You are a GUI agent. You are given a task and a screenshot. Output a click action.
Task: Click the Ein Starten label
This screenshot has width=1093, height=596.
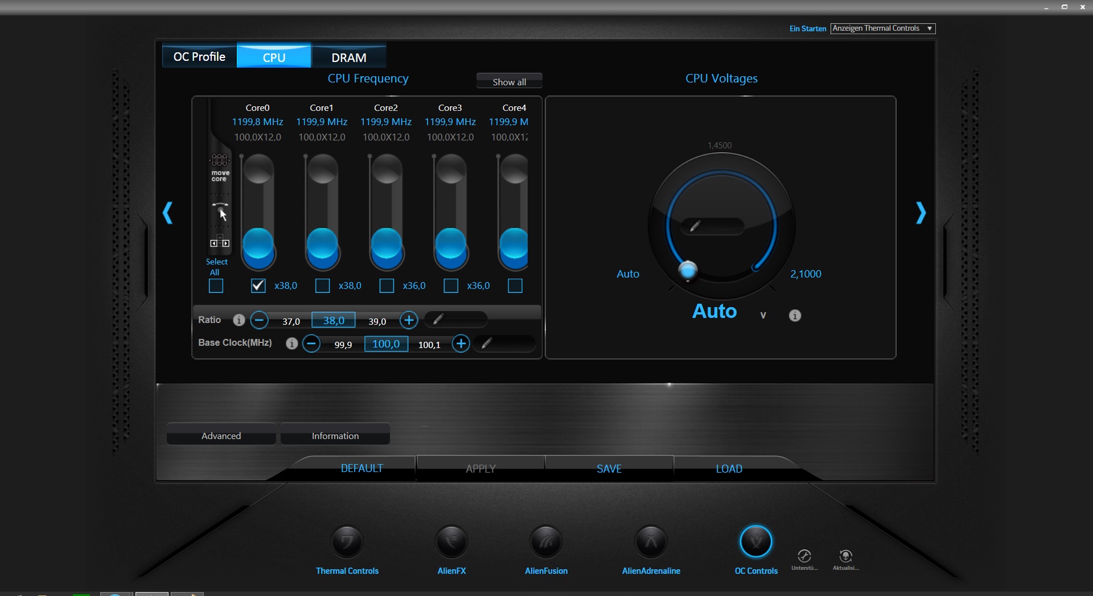point(808,28)
